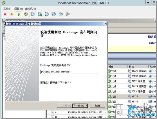This screenshot has width=157, height=119.
Task: Select the highlighted HTTPS protocol row
Action: pyautogui.click(x=133, y=96)
